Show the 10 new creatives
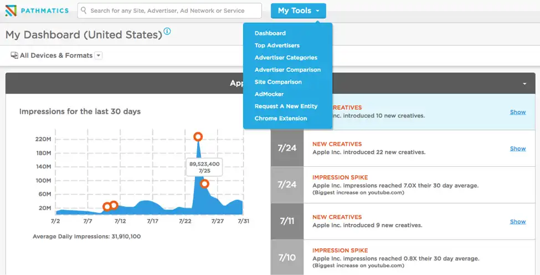540x275 pixels. click(x=518, y=112)
